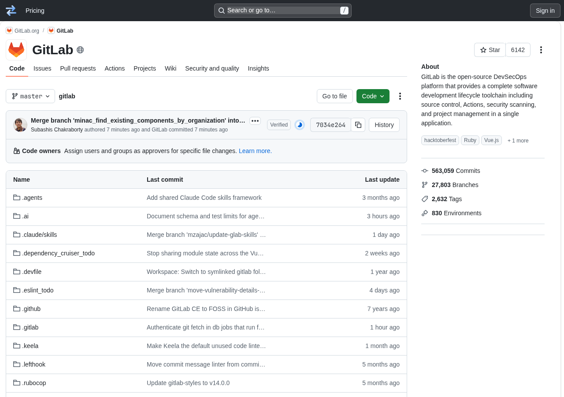Viewport: 564px width, 397px height.
Task: Click the star count 6142
Action: 518,50
